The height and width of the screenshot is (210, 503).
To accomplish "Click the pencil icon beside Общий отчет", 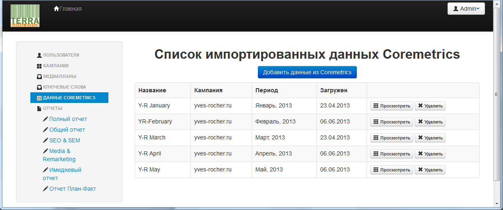I will (46, 130).
